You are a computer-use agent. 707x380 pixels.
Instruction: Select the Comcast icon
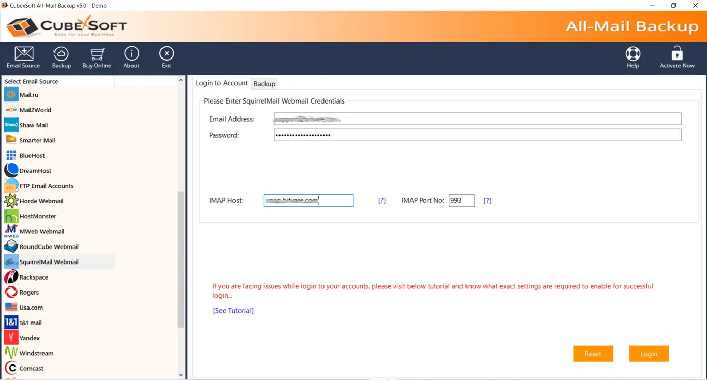(x=11, y=368)
